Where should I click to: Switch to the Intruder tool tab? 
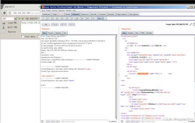[x=68, y=14]
